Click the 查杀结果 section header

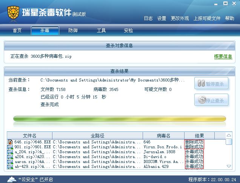pos(120,71)
